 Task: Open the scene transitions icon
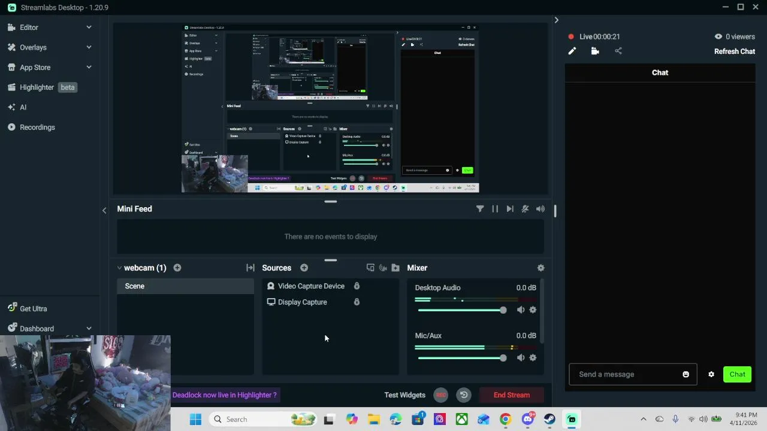click(250, 268)
